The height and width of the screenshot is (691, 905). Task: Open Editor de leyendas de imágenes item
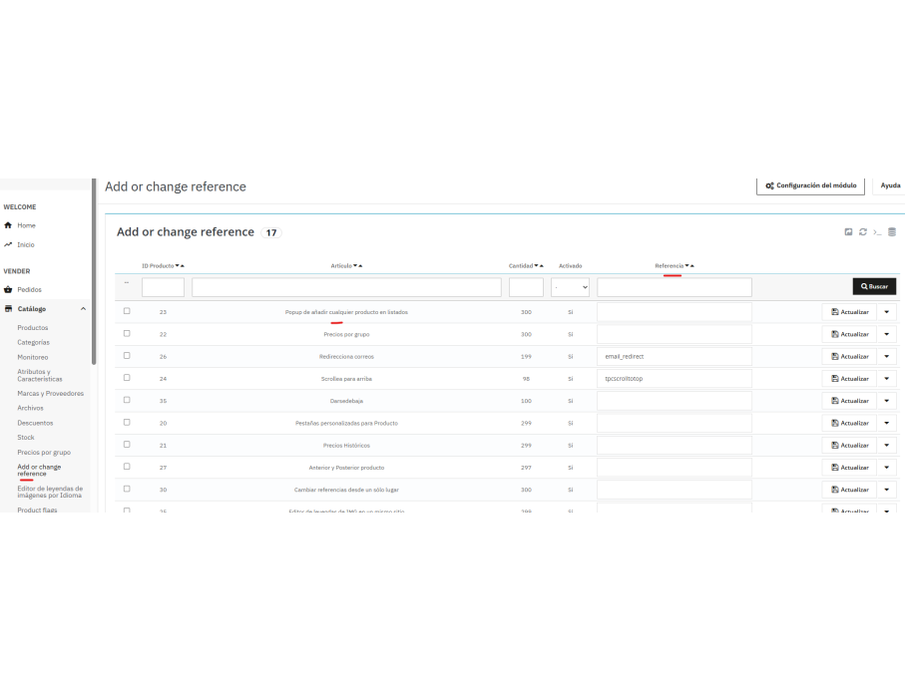tap(50, 492)
